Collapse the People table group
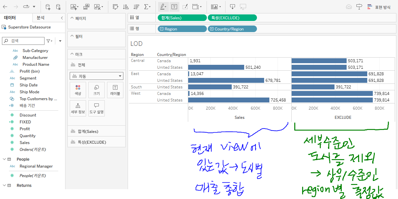The height and width of the screenshot is (199, 398). pyautogui.click(x=4, y=159)
